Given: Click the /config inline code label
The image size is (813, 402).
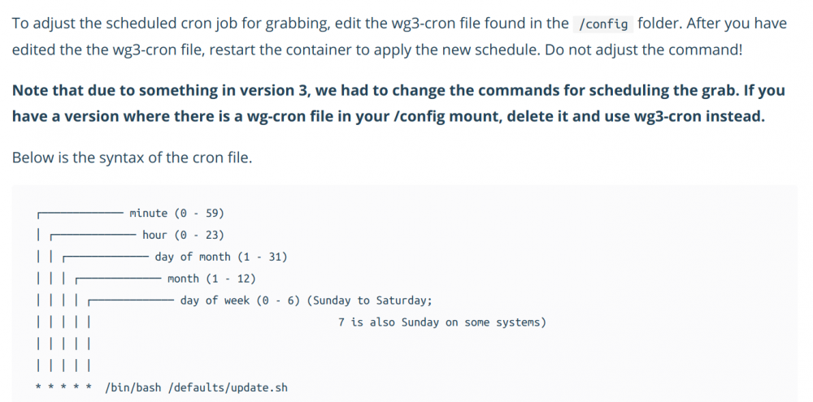Looking at the screenshot, I should tap(603, 24).
